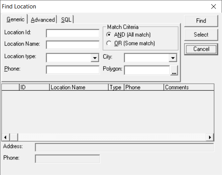Viewport: 222px width, 175px height.
Task: Open the Advanced tab
Action: [42, 20]
